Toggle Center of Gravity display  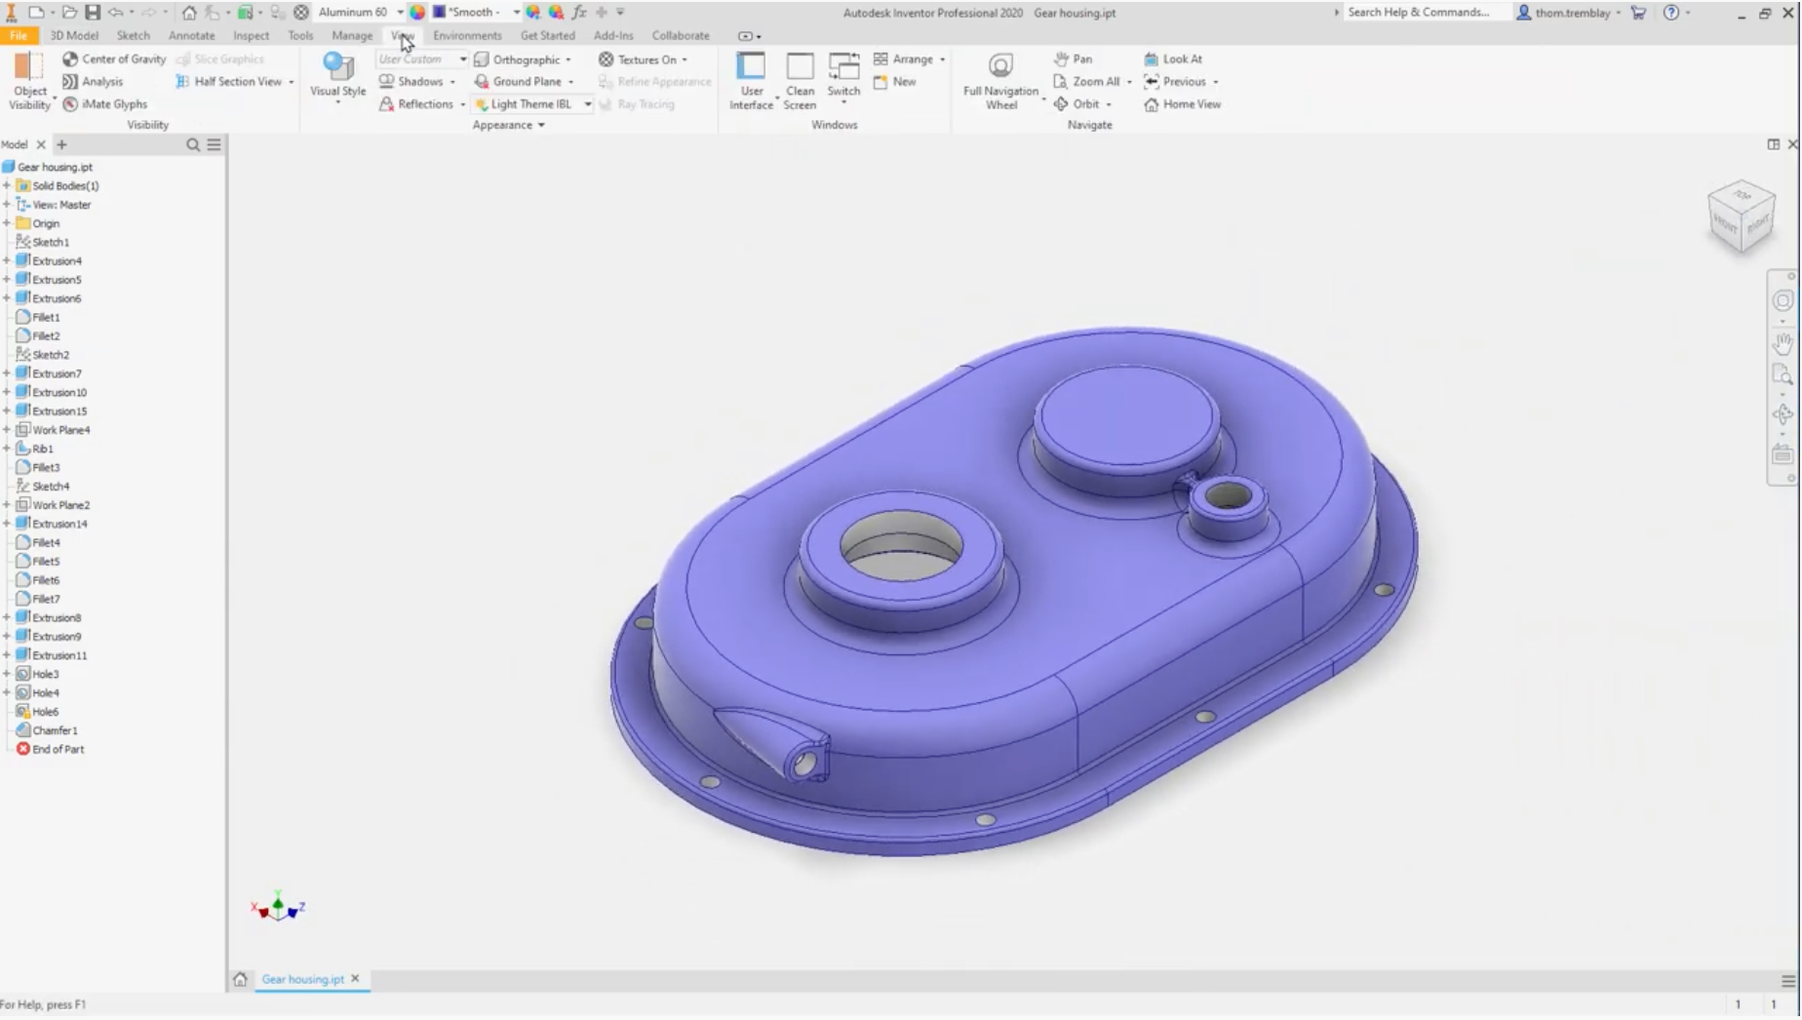coord(114,59)
